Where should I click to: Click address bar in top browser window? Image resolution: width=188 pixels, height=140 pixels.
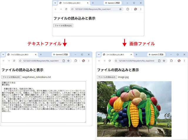pyautogui.click(x=97, y=9)
